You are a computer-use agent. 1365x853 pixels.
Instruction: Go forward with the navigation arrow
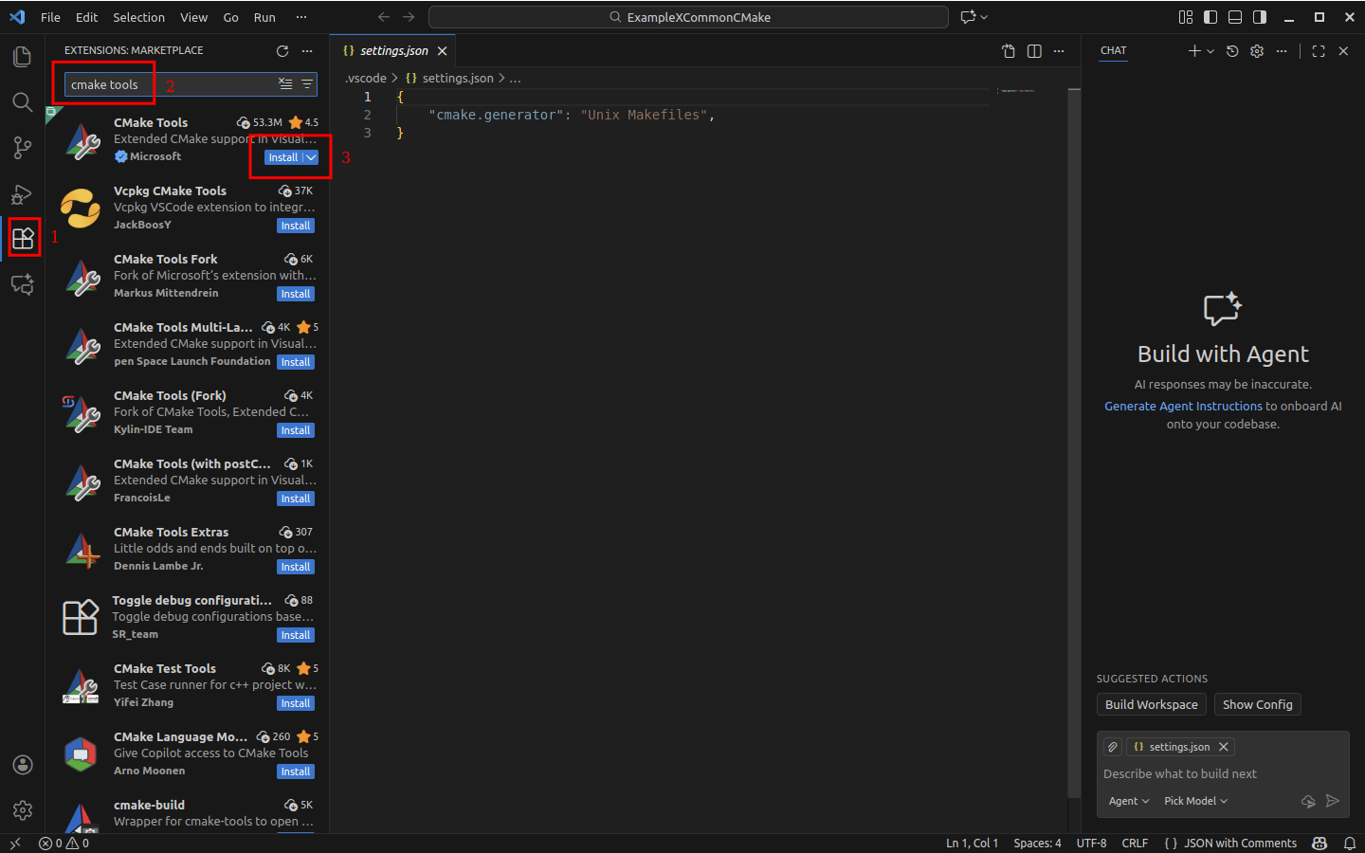tap(409, 17)
